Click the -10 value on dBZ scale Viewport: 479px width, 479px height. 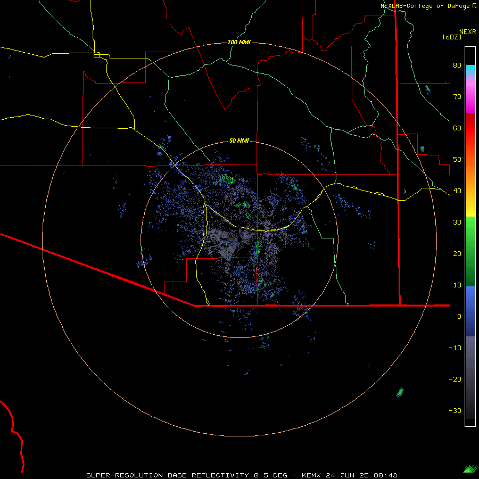[455, 348]
